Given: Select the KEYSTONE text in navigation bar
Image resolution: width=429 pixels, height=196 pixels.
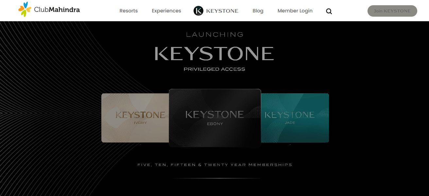Looking at the screenshot, I should [x=222, y=11].
